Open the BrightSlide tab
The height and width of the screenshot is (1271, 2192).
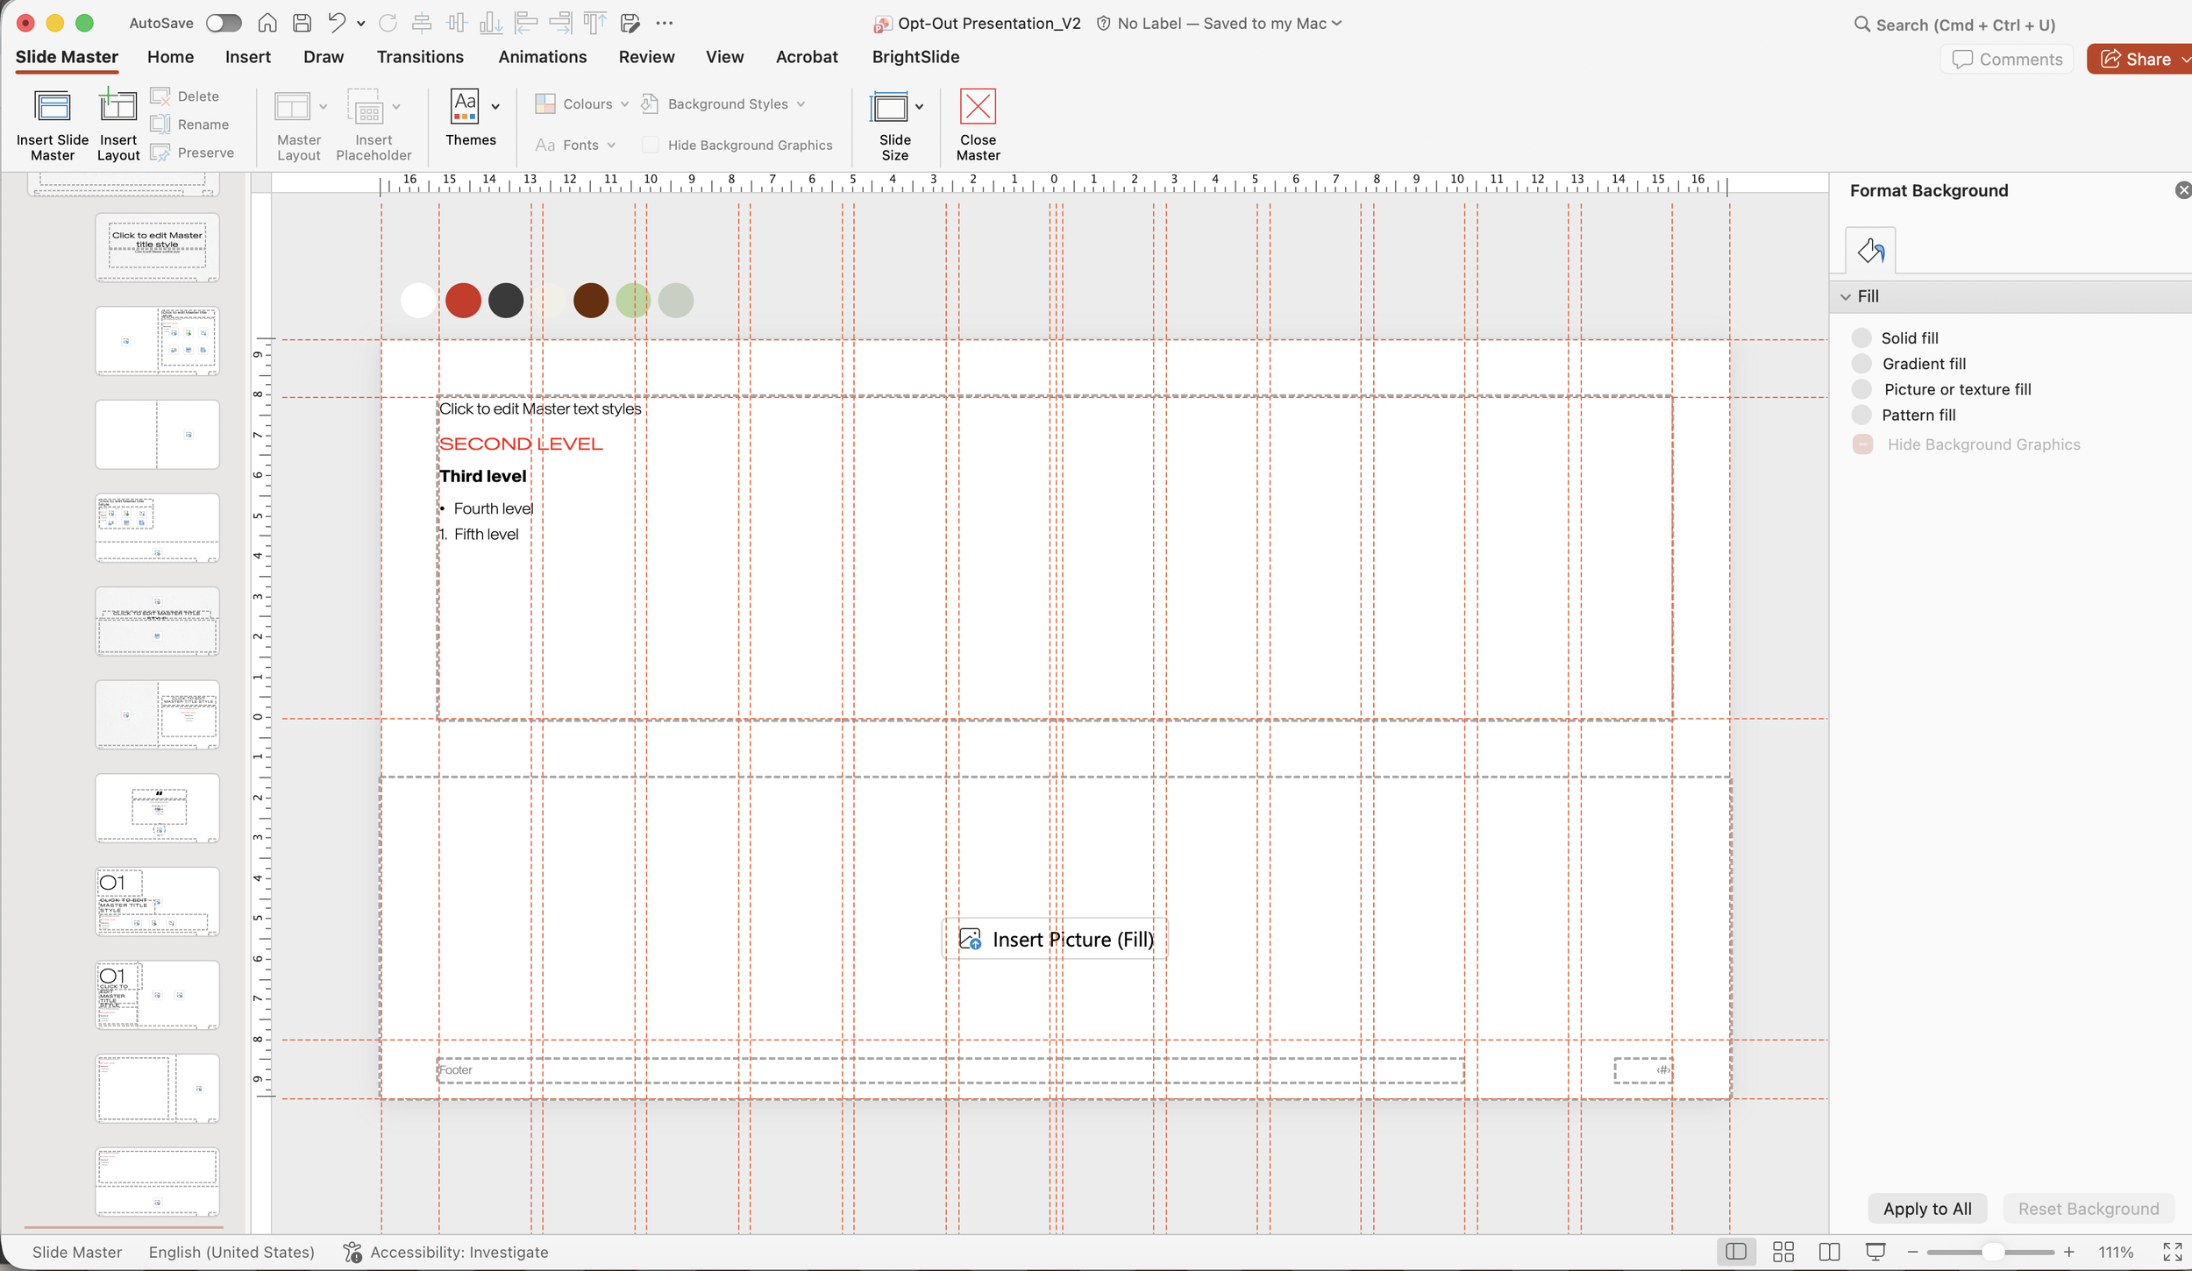[x=915, y=57]
